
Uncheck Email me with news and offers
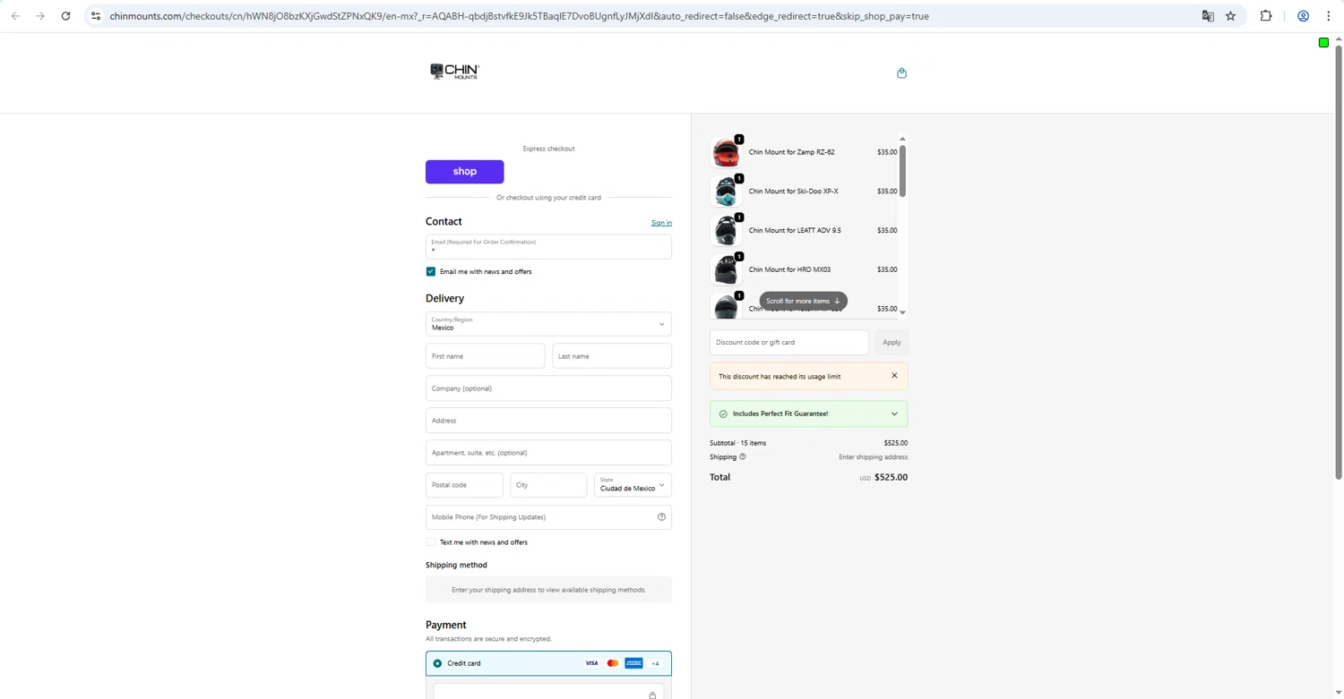point(431,271)
